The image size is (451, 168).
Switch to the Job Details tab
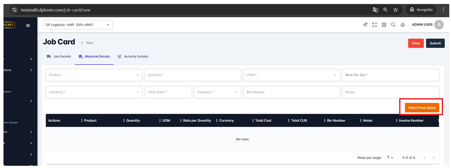(x=59, y=56)
